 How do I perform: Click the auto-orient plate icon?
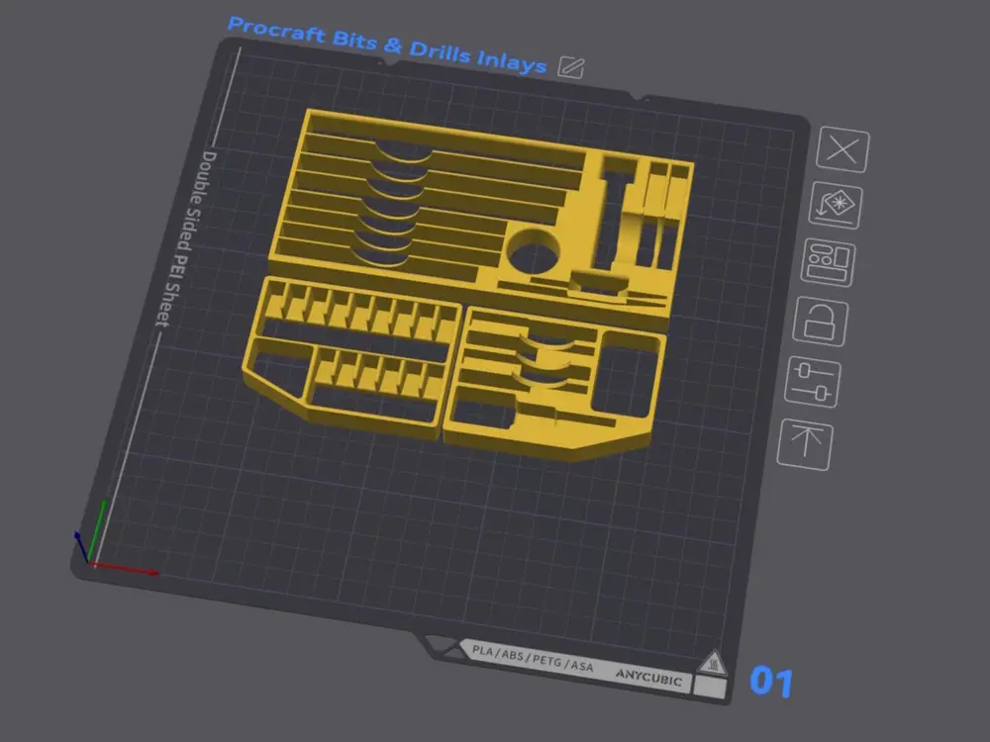(836, 205)
